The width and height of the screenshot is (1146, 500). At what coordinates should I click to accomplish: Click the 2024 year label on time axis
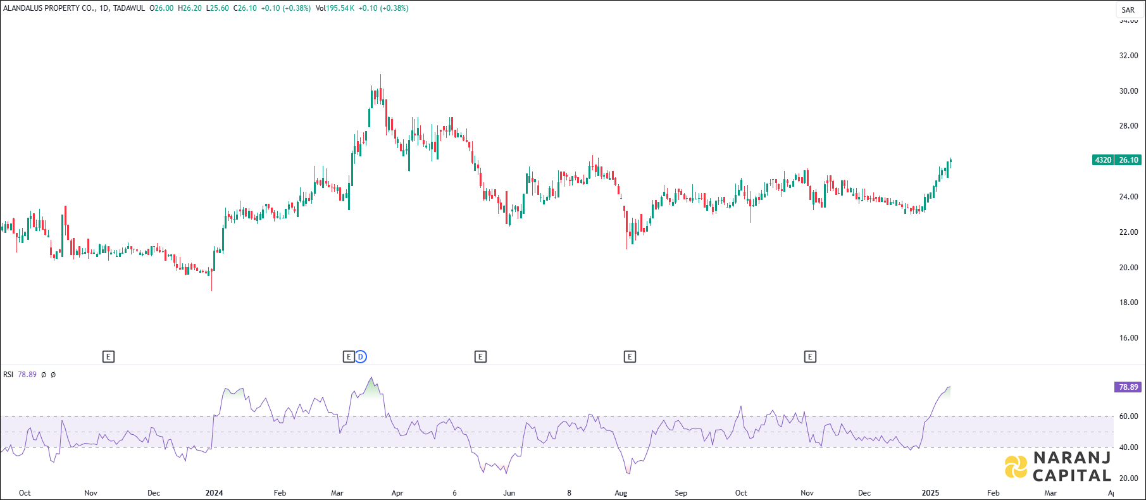[214, 493]
